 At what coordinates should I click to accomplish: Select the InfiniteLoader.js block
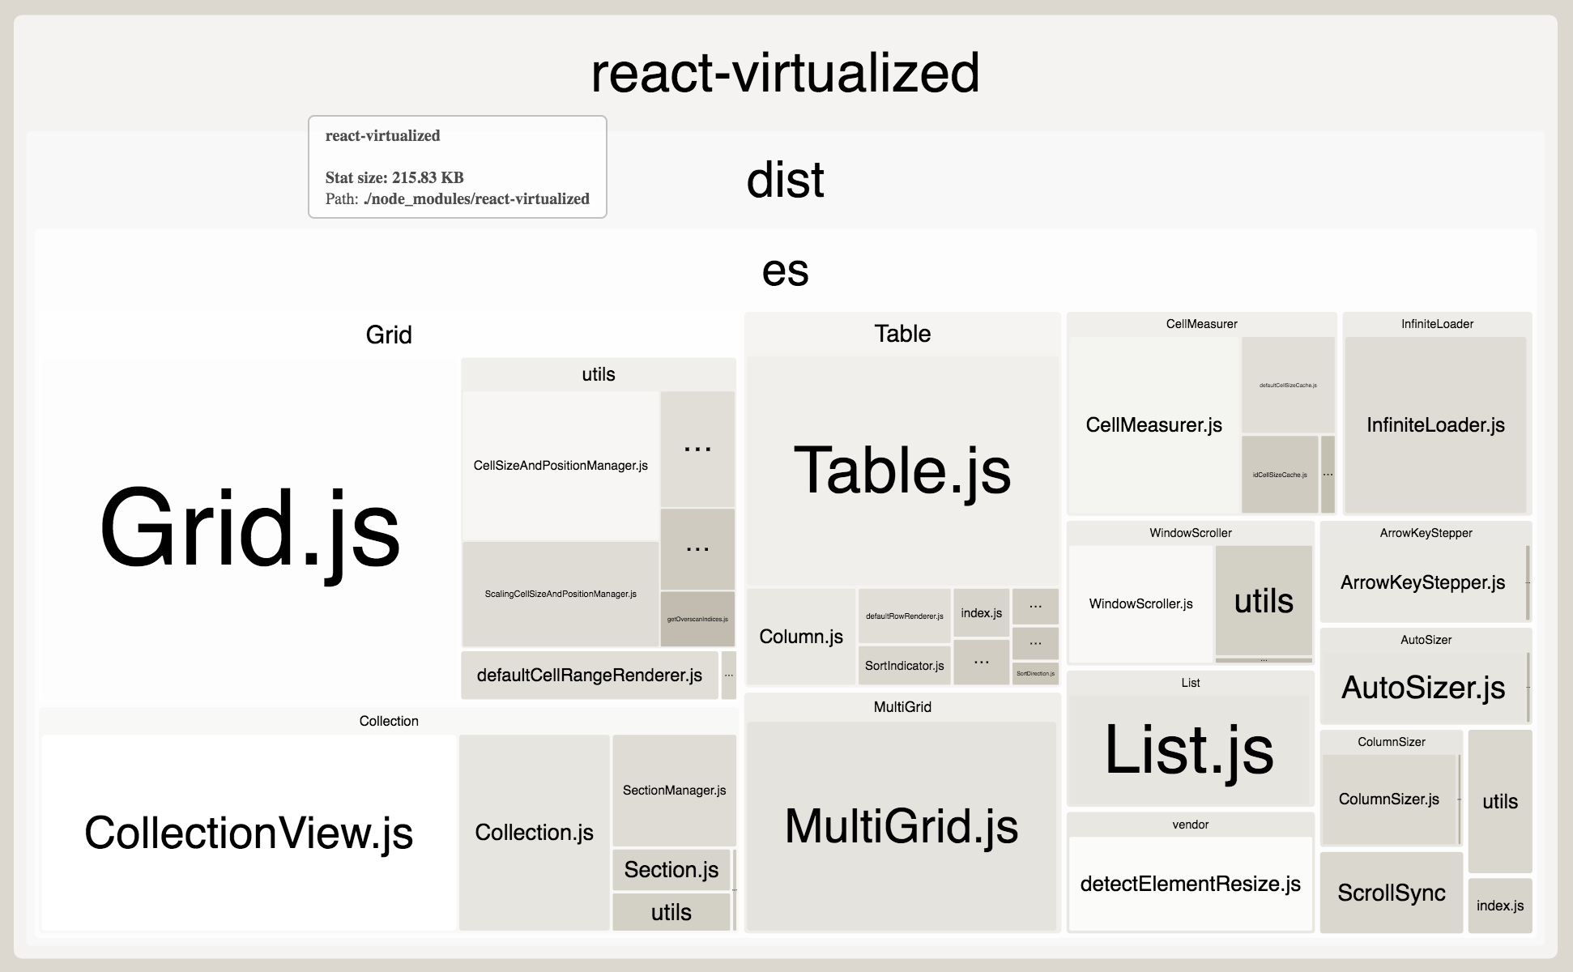(x=1435, y=425)
